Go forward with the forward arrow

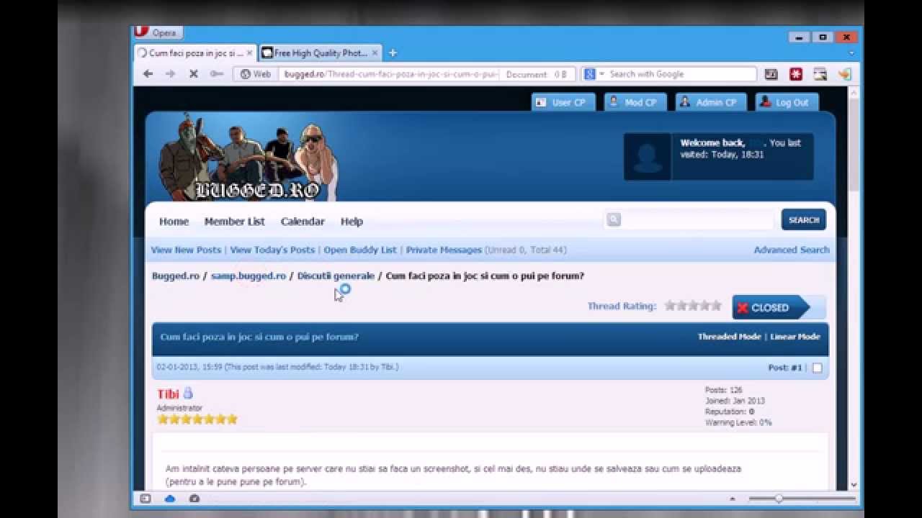coord(171,74)
